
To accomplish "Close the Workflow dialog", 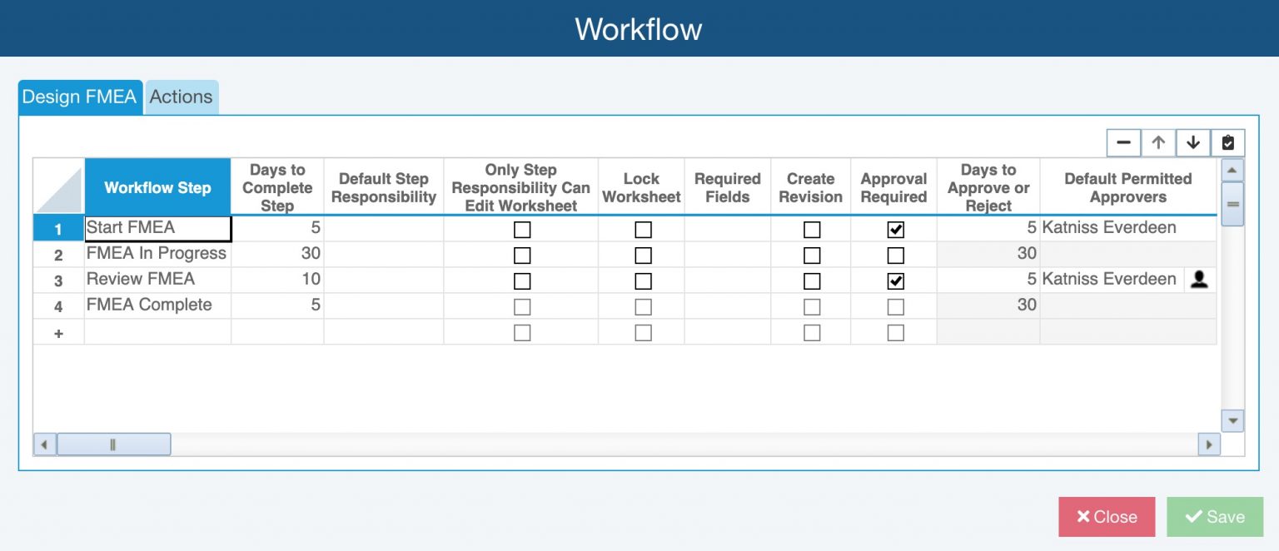I will coord(1107,516).
